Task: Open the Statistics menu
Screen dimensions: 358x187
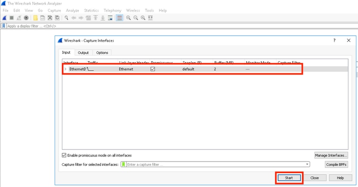Action: [x=91, y=10]
